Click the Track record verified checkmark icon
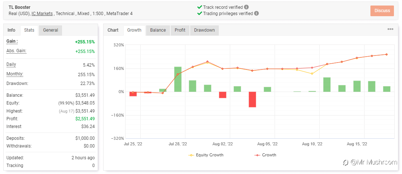The image size is (402, 174). click(200, 7)
